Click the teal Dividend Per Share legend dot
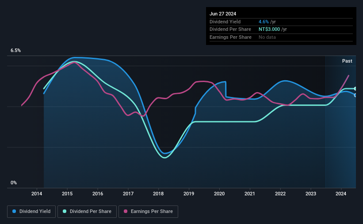Image resolution: width=363 pixels, height=224 pixels. tap(65, 211)
